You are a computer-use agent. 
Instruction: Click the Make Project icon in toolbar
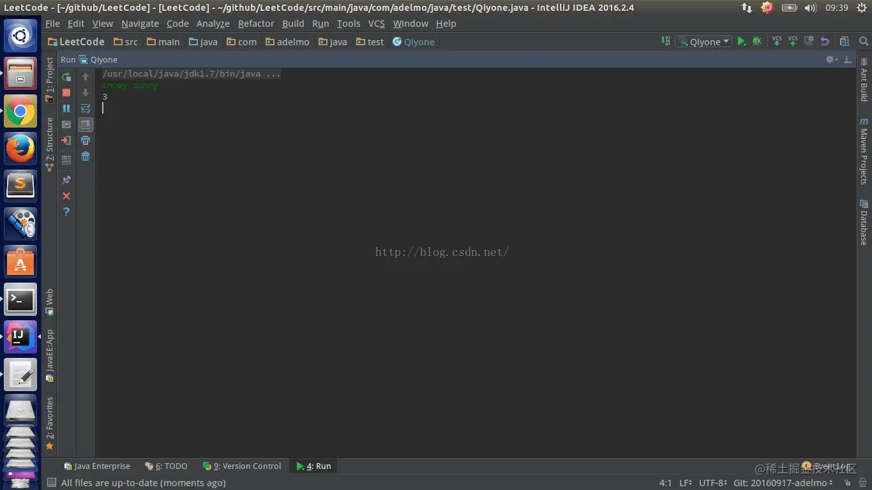tap(667, 41)
